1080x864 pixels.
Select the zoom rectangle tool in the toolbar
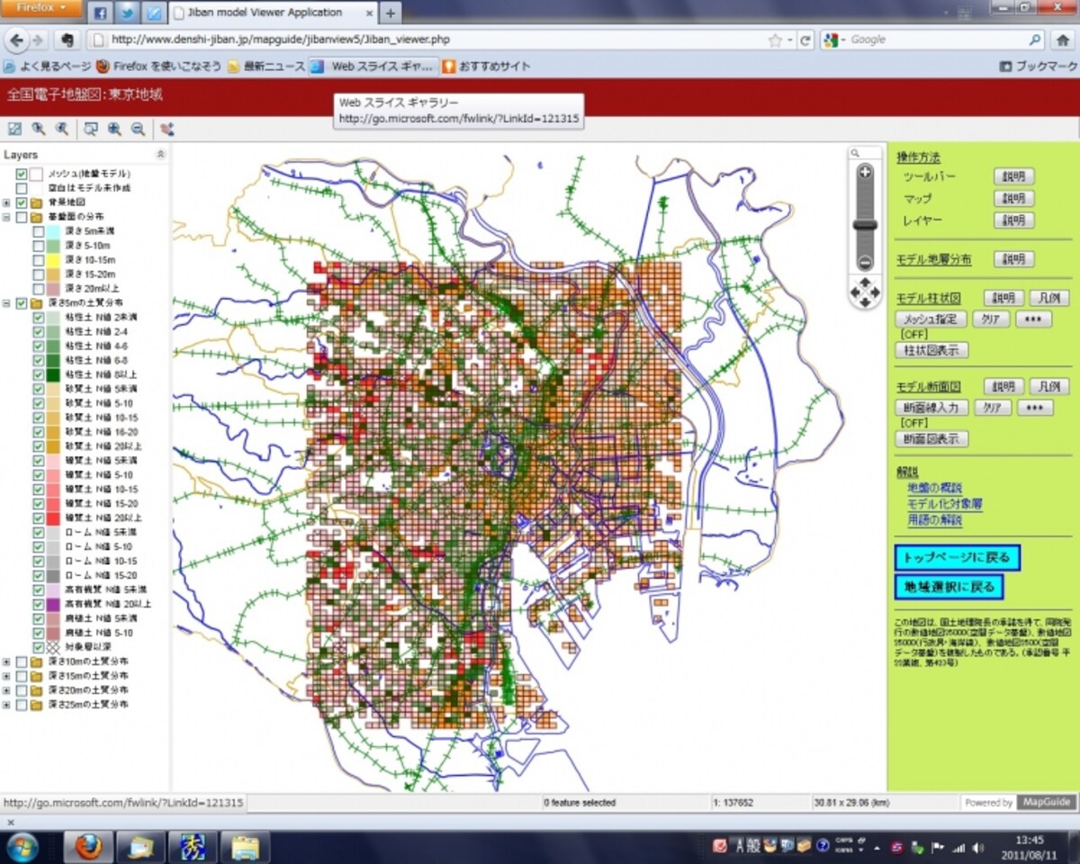click(90, 129)
